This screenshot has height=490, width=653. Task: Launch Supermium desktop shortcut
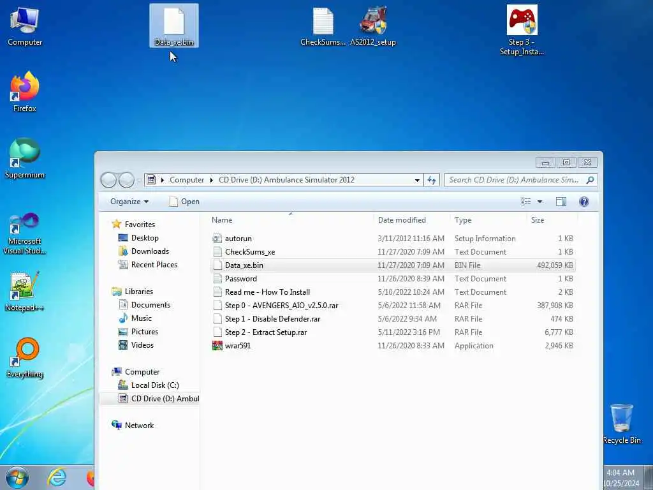(25, 158)
